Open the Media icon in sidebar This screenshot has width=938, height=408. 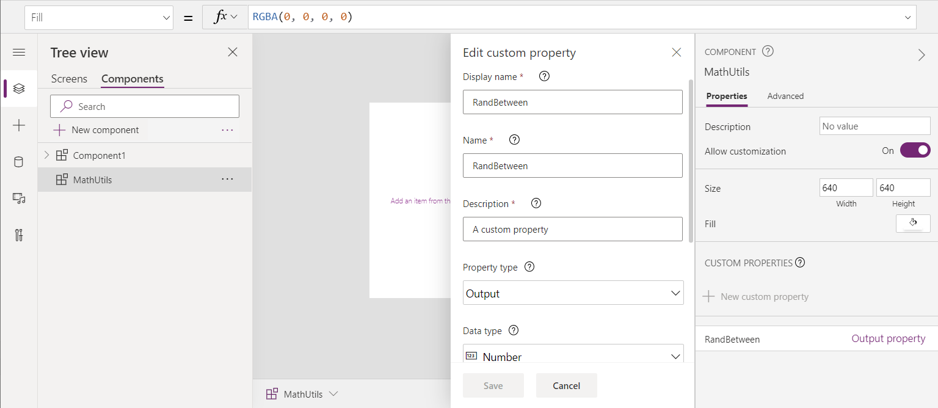[19, 199]
